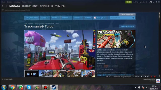
Task: Pause the screen recording
Action: 151,76
